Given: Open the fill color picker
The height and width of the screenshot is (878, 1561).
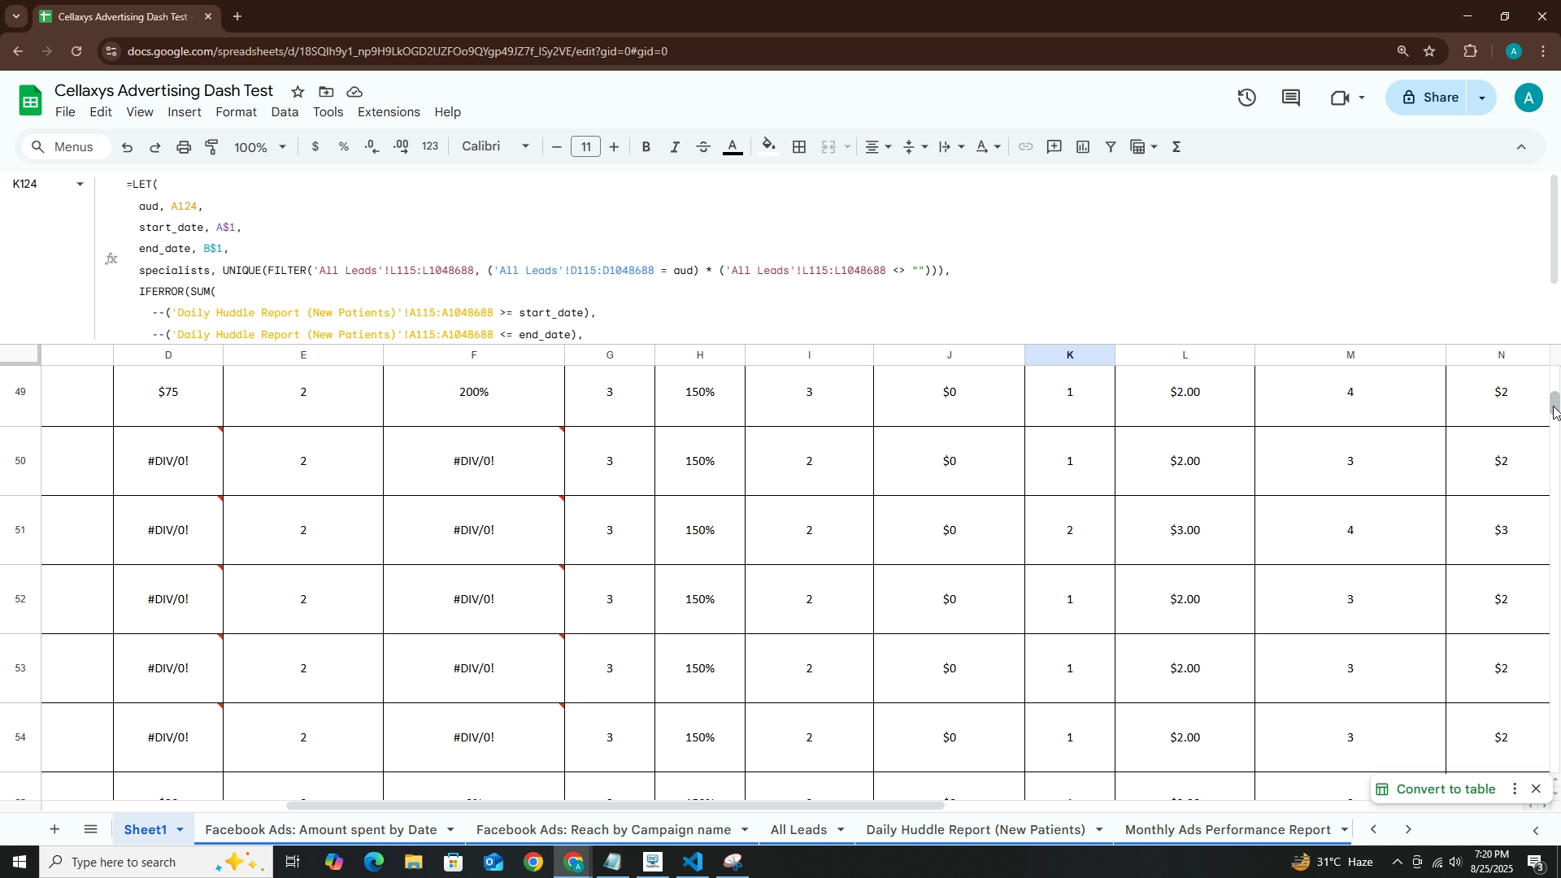Looking at the screenshot, I should [768, 147].
